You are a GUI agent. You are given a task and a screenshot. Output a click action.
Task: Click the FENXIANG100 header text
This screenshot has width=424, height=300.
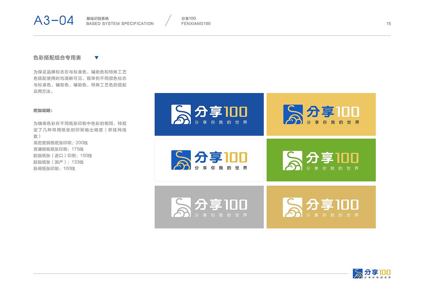click(196, 24)
